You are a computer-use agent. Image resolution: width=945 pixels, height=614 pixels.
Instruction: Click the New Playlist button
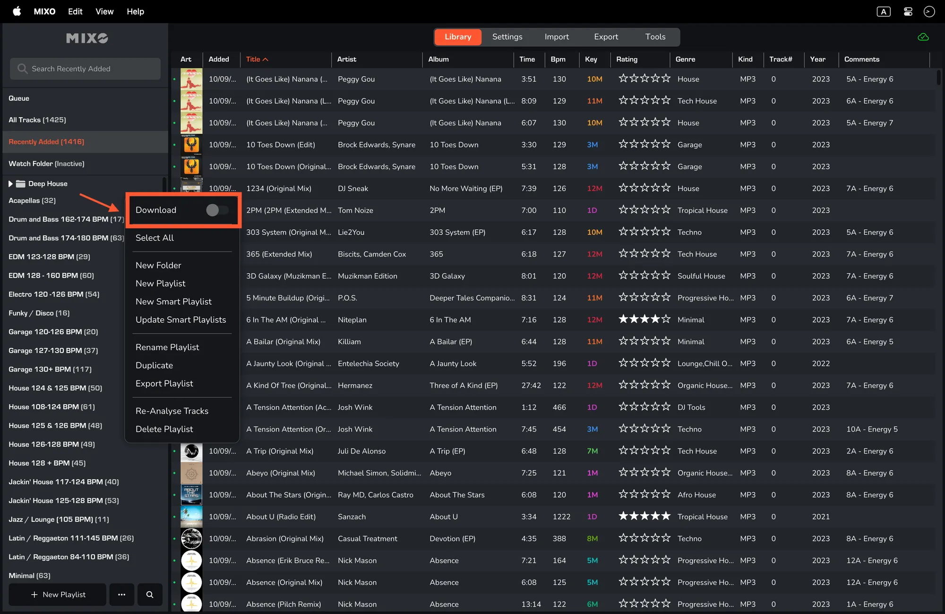[x=58, y=595]
